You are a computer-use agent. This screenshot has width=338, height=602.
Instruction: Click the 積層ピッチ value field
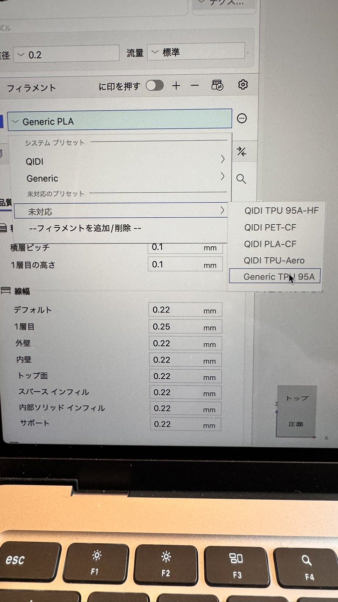[x=185, y=247]
